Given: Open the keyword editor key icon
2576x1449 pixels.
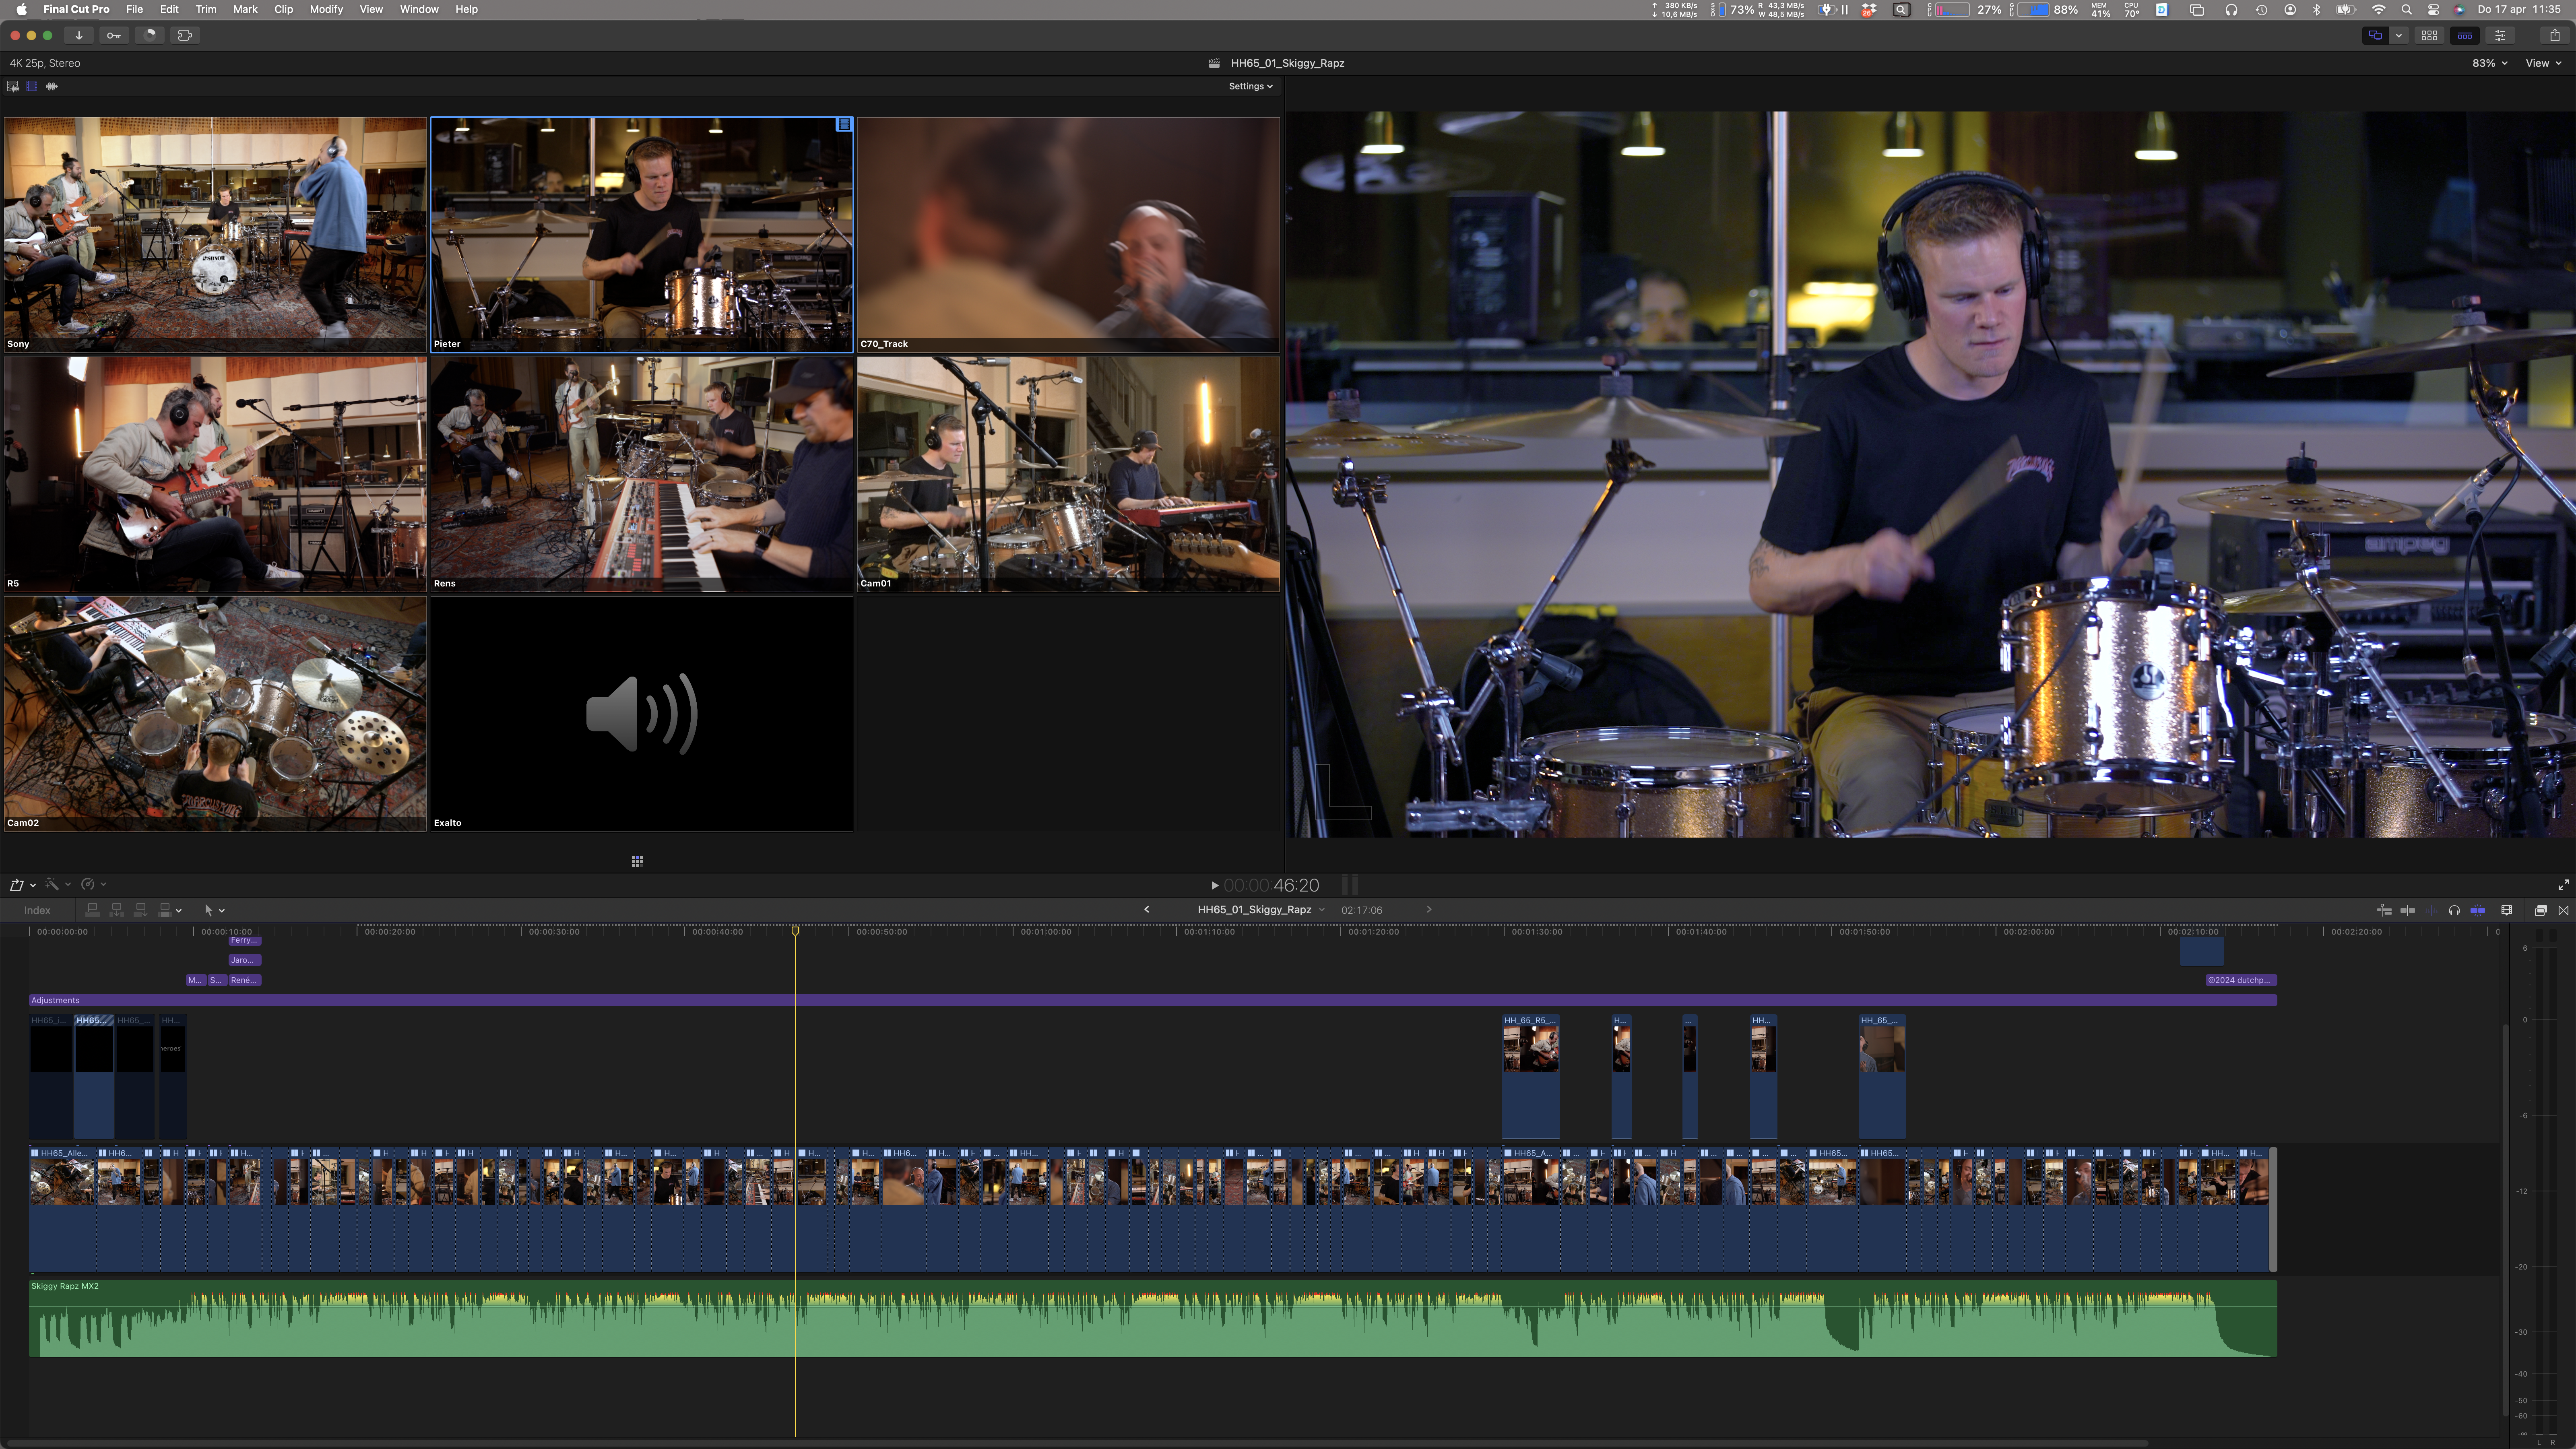Looking at the screenshot, I should tap(114, 35).
